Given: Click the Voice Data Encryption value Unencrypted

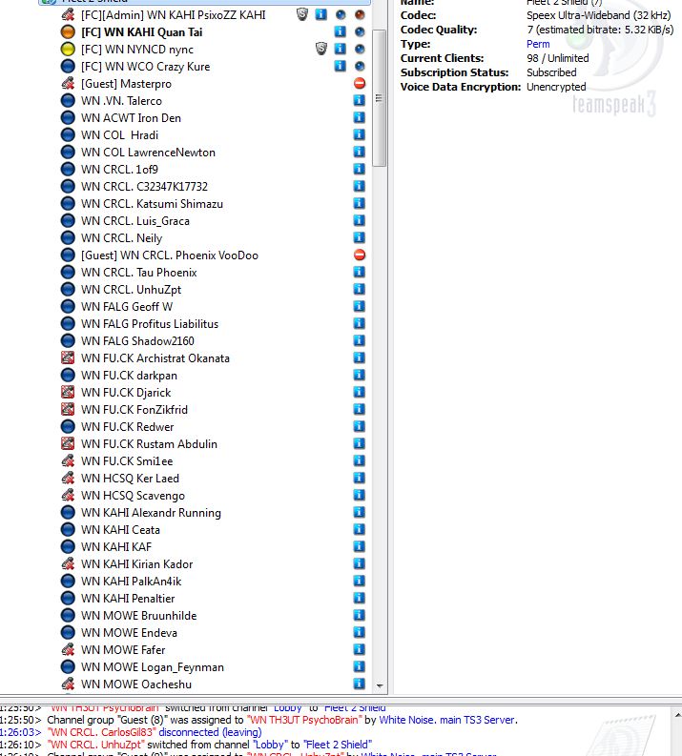Looking at the screenshot, I should (556, 87).
